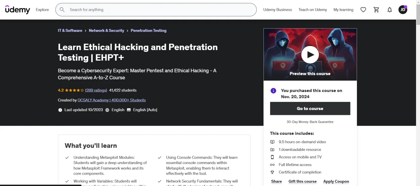Click the mobile and TV access icon
This screenshot has width=420, height=186.
tap(272, 157)
